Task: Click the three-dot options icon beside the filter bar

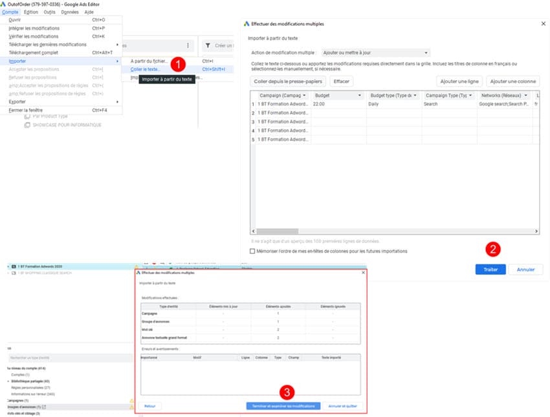Action: pos(188,45)
